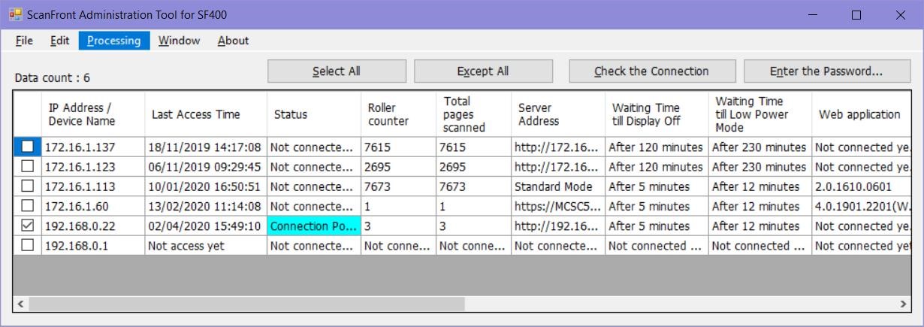Select the checkbox for 192.168.0.1
This screenshot has height=327, width=924.
point(27,245)
